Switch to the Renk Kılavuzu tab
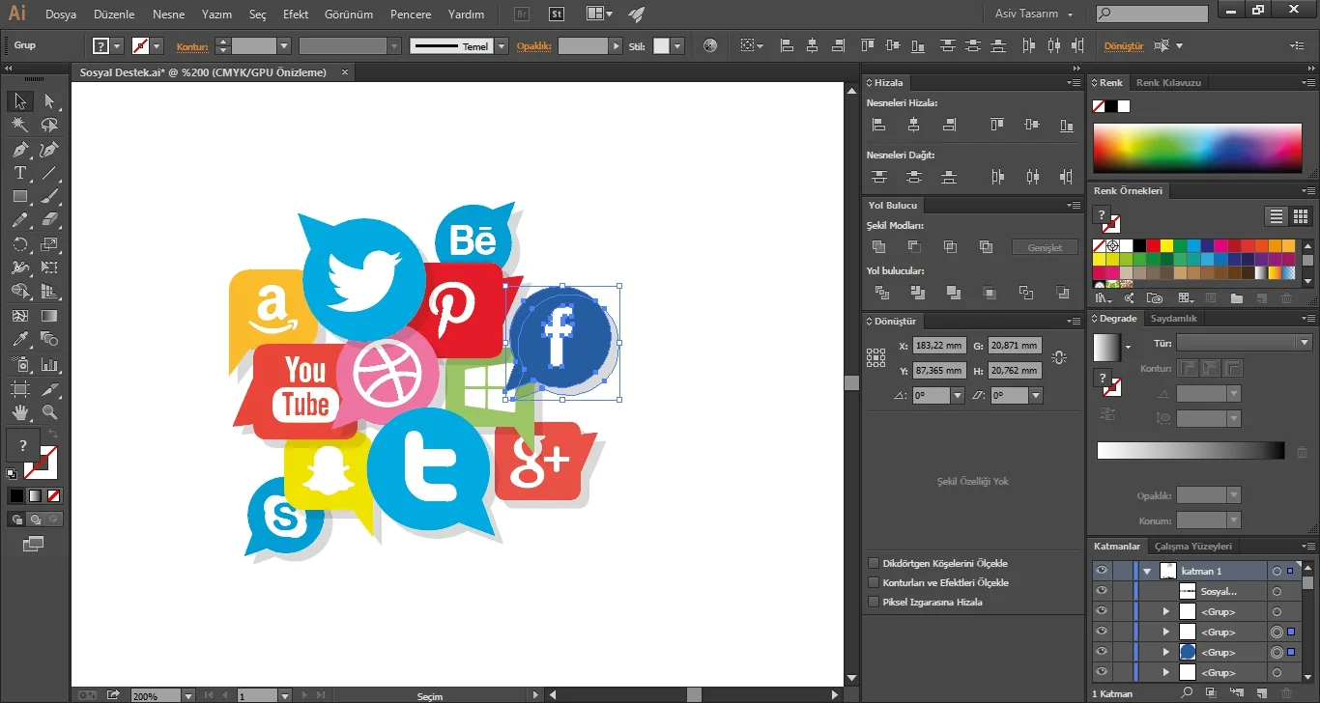The image size is (1320, 703). (1168, 83)
